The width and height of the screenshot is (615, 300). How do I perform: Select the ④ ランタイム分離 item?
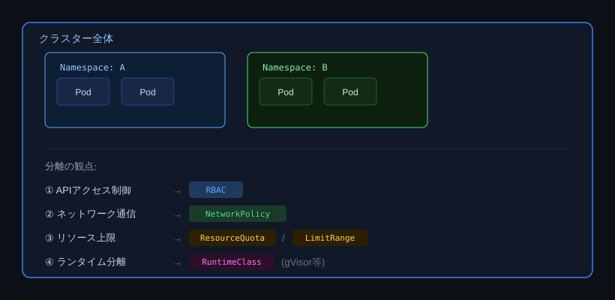tap(85, 262)
